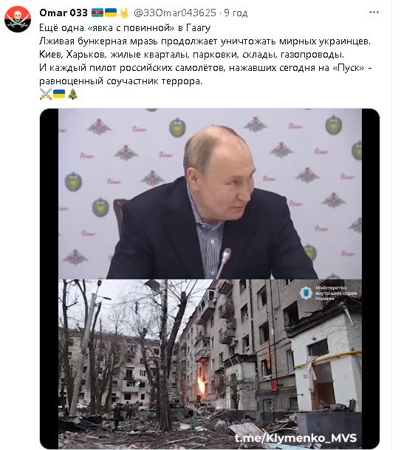This screenshot has height=450, width=401.
Task: Click the Ukraine flag emoji below tweet text
Action: pos(59,94)
